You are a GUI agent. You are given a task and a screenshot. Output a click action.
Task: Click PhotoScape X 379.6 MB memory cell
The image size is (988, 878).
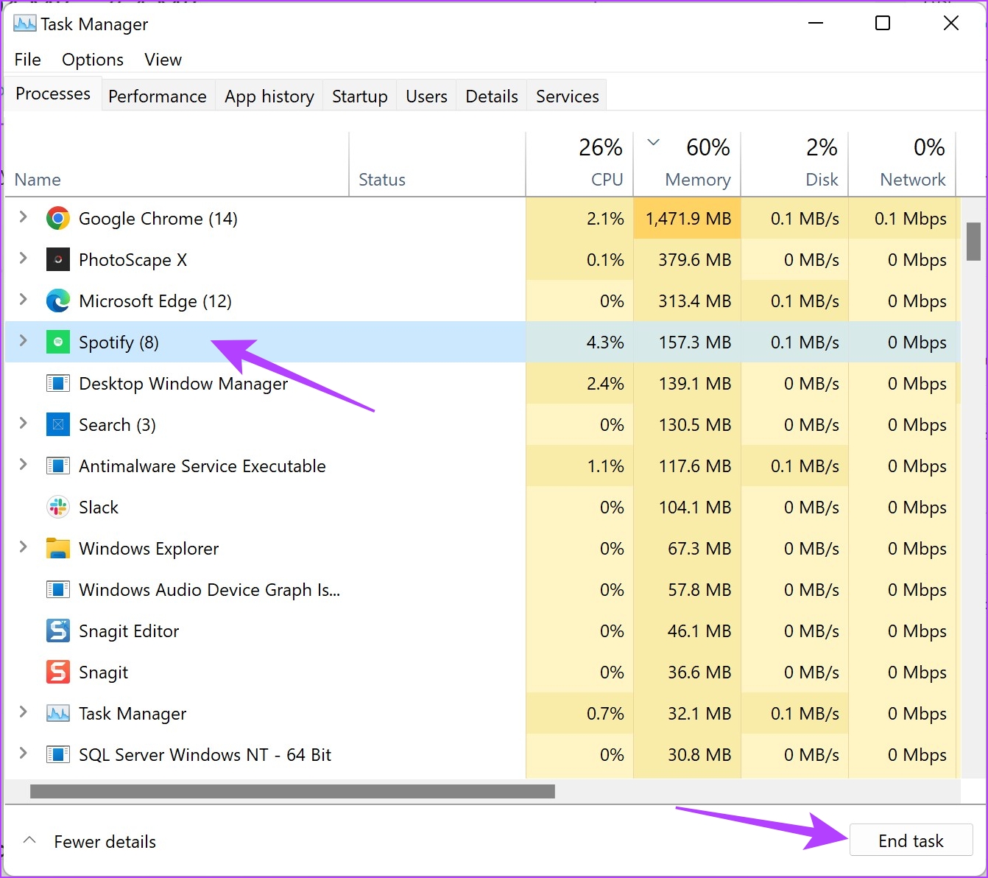point(688,260)
